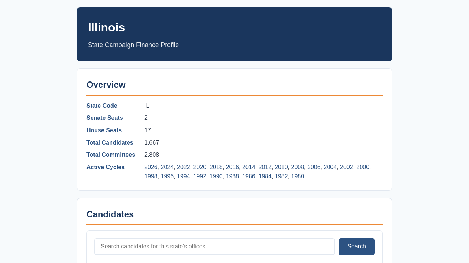Follow the 2018 cycle link
This screenshot has width=469, height=263.
pyautogui.click(x=216, y=167)
